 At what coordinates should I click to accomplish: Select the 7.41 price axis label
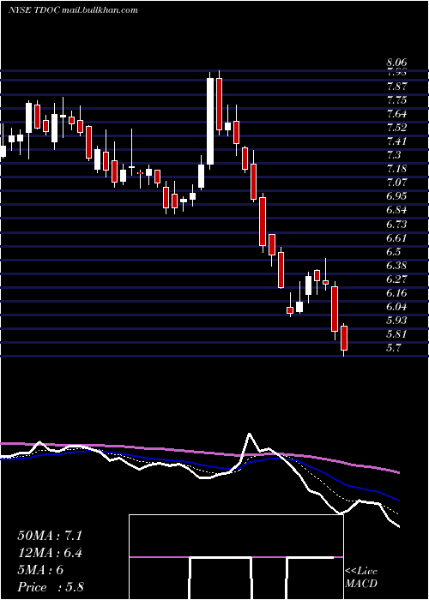tap(396, 141)
